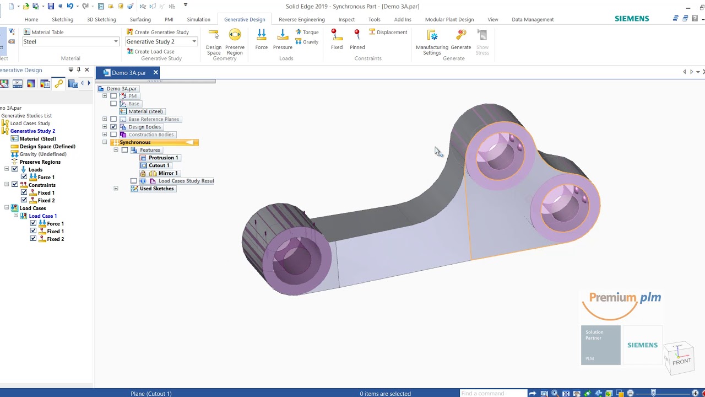Open the Generative Study 2 dropdown
Image resolution: width=705 pixels, height=397 pixels.
point(194,41)
